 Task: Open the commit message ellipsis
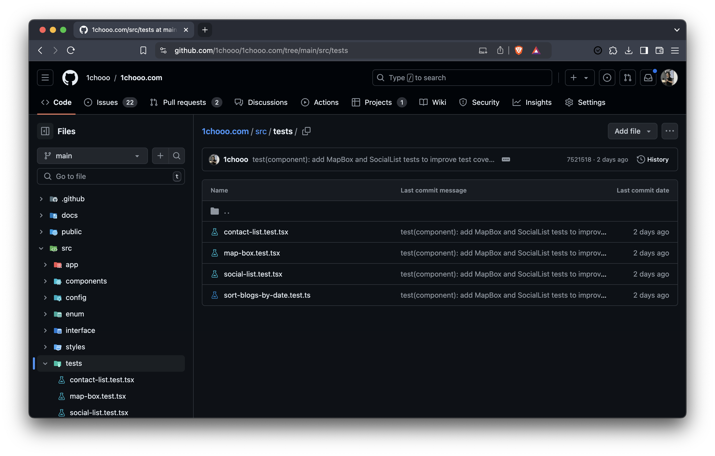coord(506,159)
